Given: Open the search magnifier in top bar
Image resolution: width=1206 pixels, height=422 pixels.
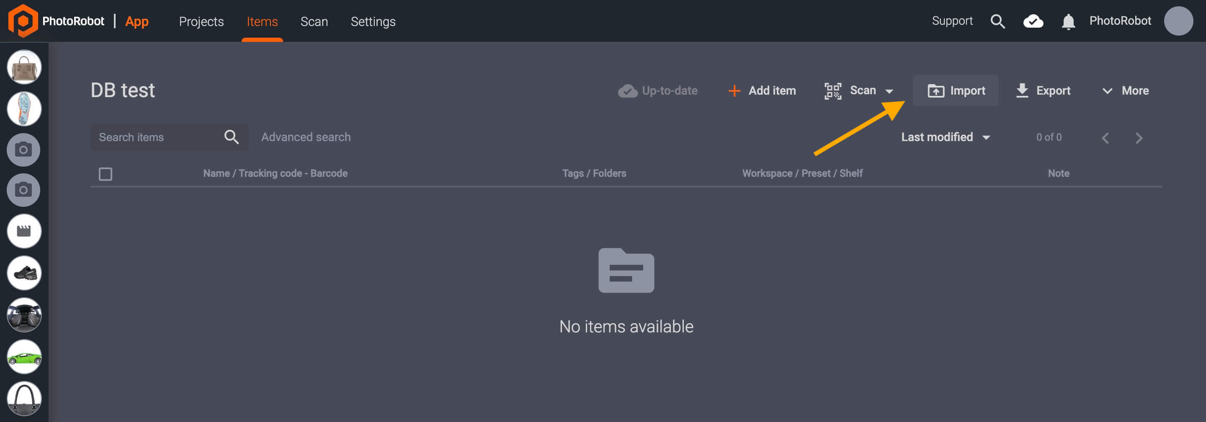Looking at the screenshot, I should coord(998,21).
